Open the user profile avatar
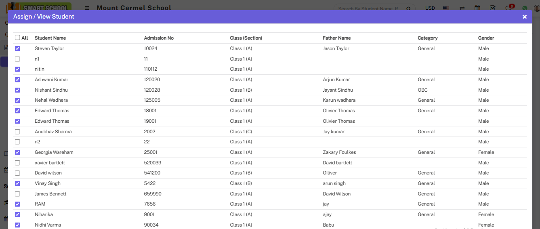This screenshot has height=229, width=540. click(536, 8)
